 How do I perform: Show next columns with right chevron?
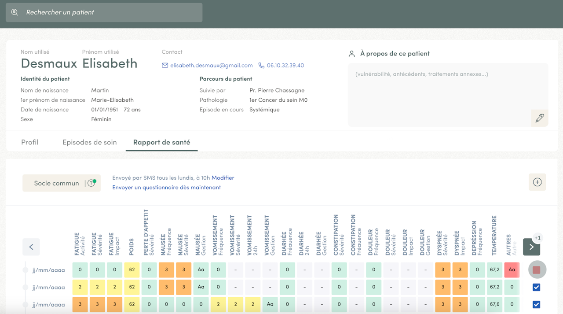531,247
